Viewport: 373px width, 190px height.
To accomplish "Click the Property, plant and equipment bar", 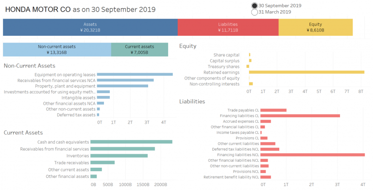I will point(122,86).
